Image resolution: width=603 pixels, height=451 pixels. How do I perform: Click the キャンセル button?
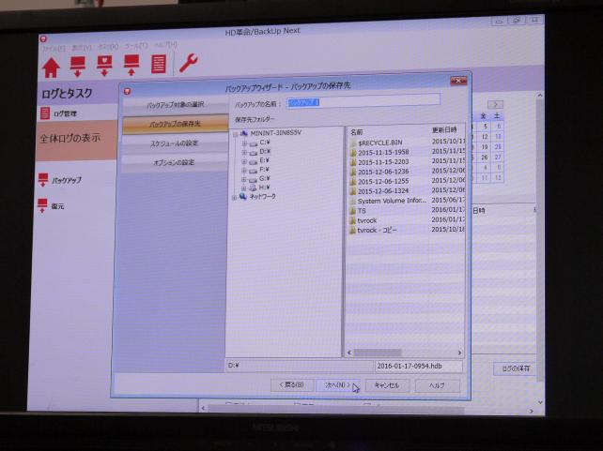(387, 385)
